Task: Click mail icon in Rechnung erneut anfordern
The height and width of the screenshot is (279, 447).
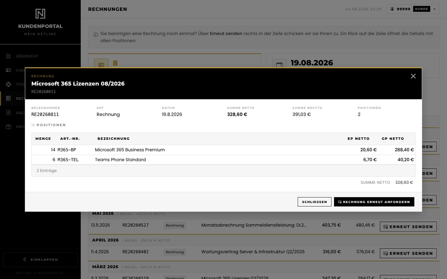Action: tap(340, 202)
